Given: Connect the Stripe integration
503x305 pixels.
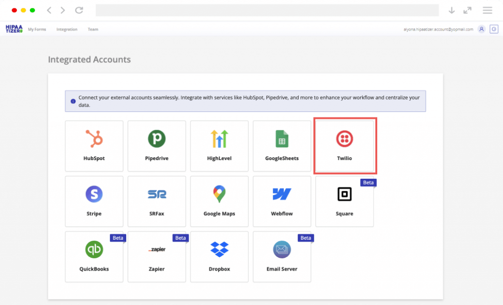Looking at the screenshot, I should click(94, 201).
